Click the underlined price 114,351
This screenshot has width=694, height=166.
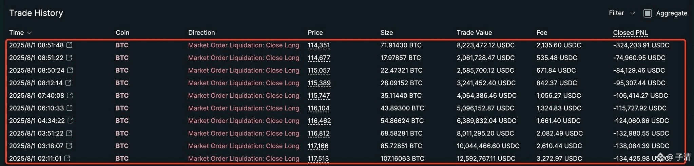(319, 45)
